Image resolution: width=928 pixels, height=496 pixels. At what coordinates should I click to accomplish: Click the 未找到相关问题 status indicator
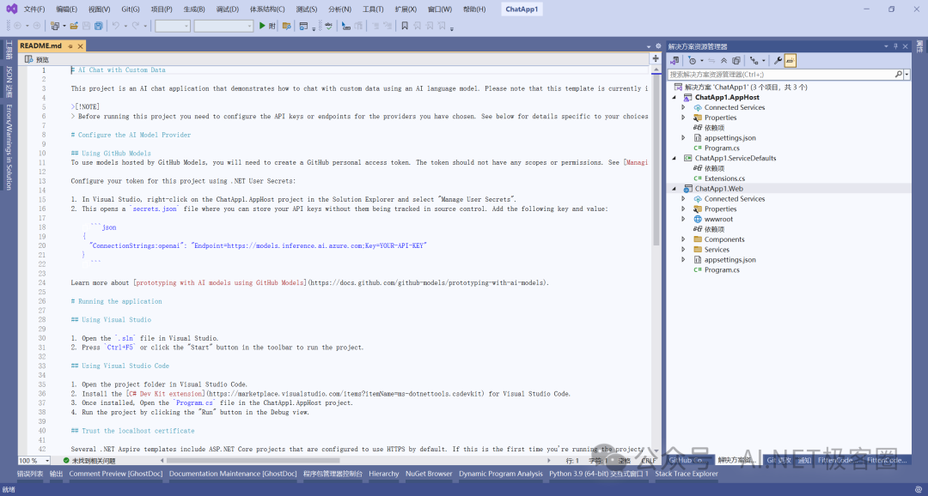click(x=89, y=461)
